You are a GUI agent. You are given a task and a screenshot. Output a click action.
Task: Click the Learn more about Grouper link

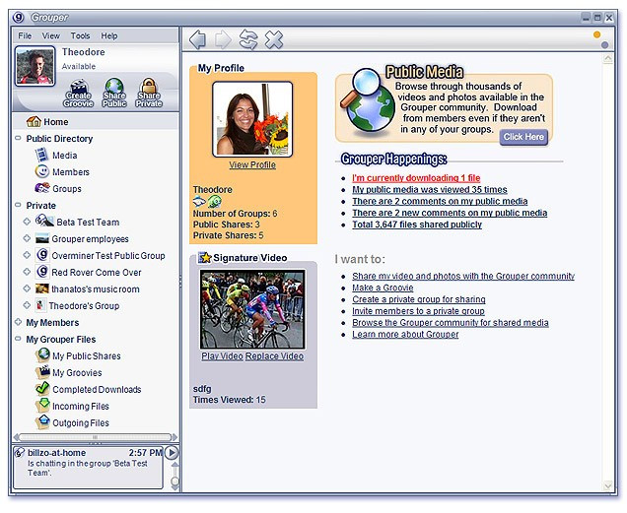pyautogui.click(x=405, y=334)
